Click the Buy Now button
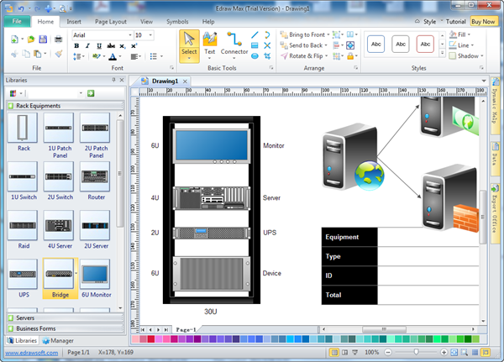Image resolution: width=504 pixels, height=362 pixels. [482, 20]
